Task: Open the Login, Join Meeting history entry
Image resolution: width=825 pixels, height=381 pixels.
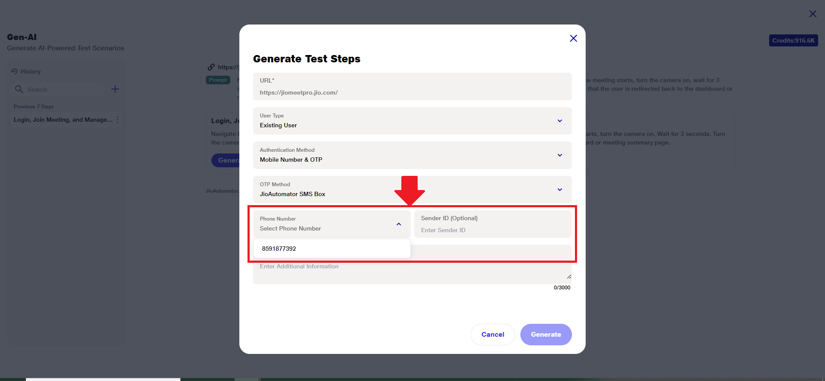Action: [x=63, y=120]
